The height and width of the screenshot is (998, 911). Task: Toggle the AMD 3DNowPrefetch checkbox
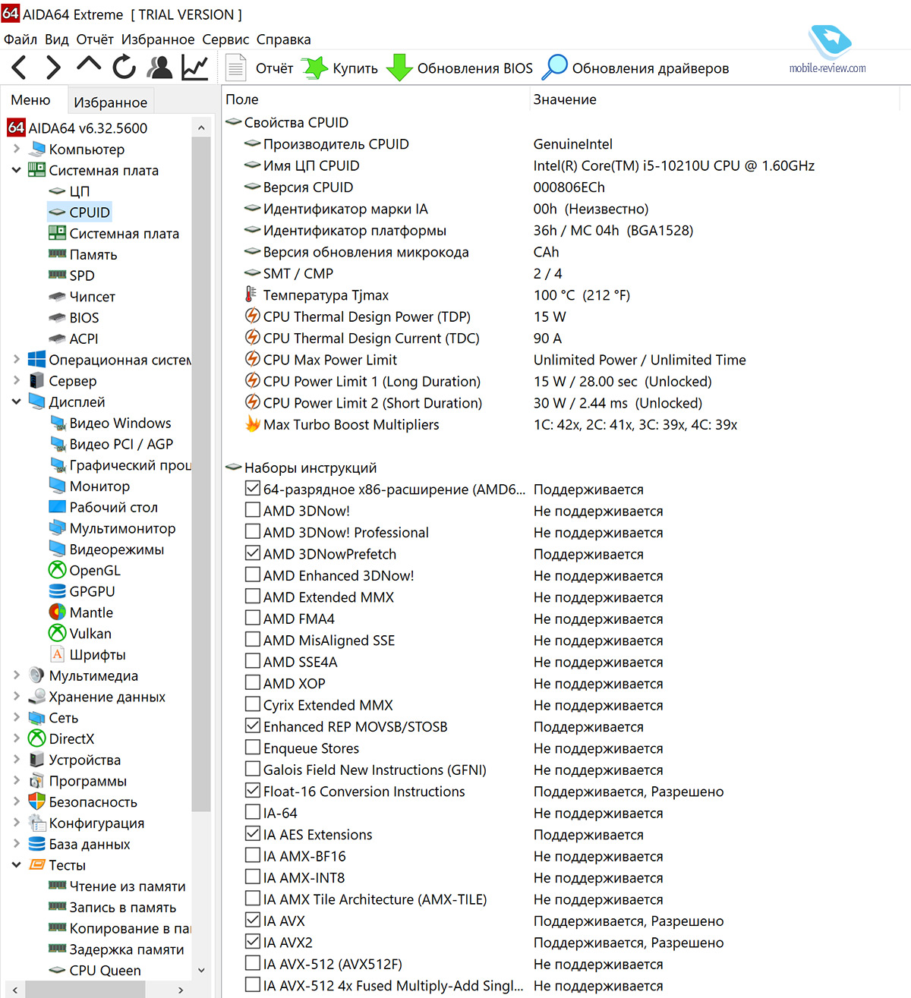pyautogui.click(x=253, y=553)
